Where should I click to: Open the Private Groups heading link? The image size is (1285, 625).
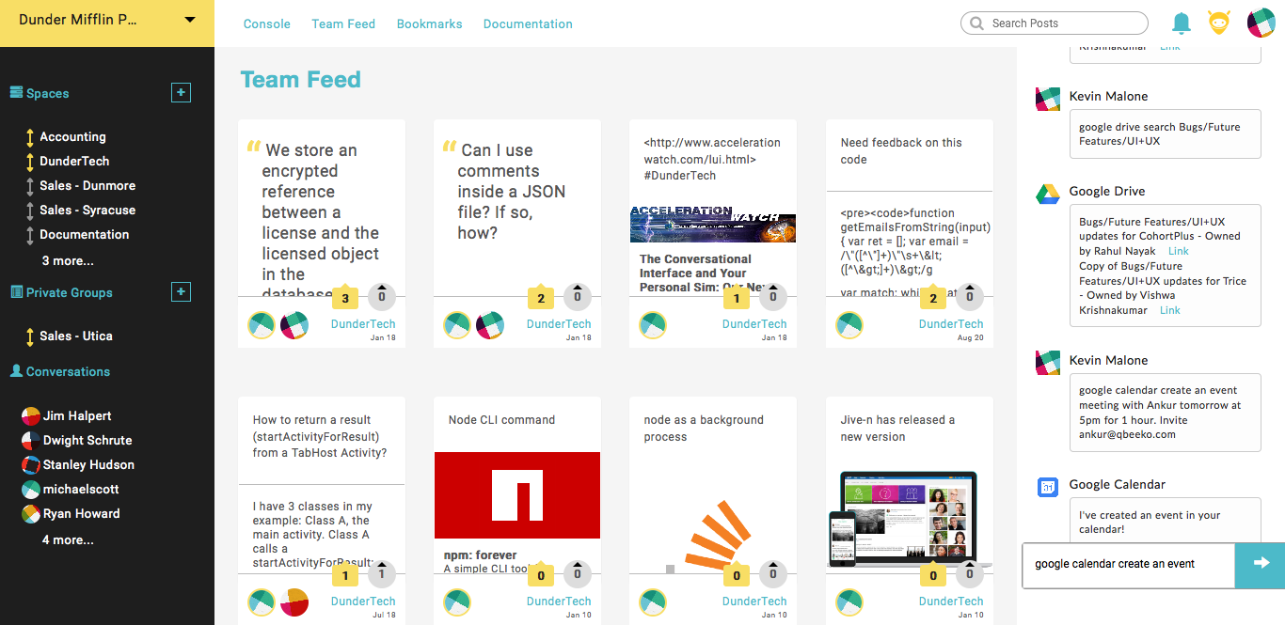(x=69, y=292)
